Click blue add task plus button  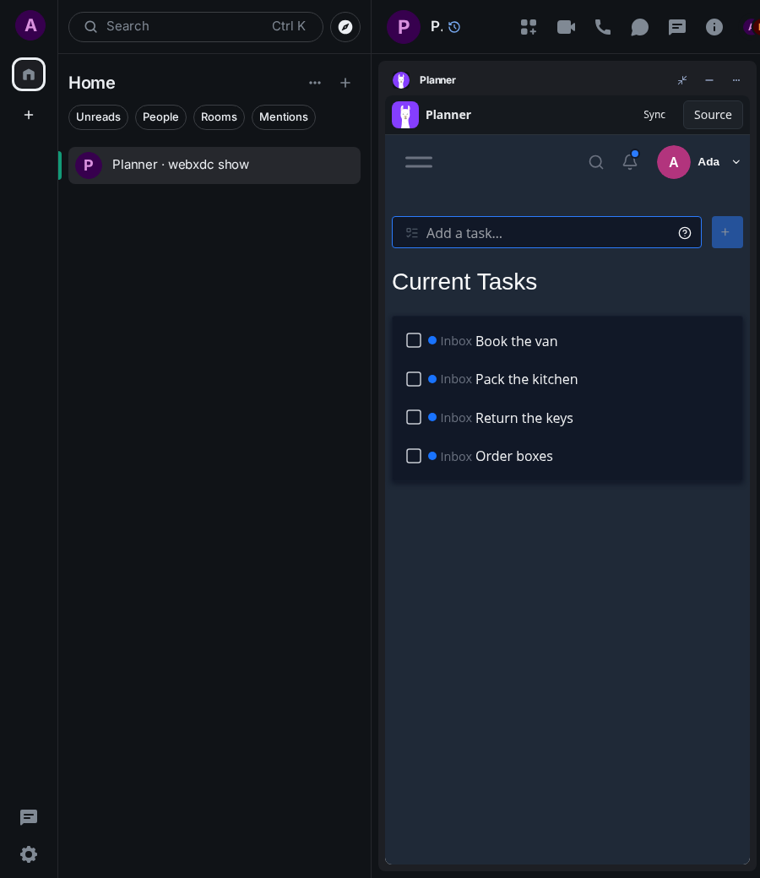coord(727,232)
